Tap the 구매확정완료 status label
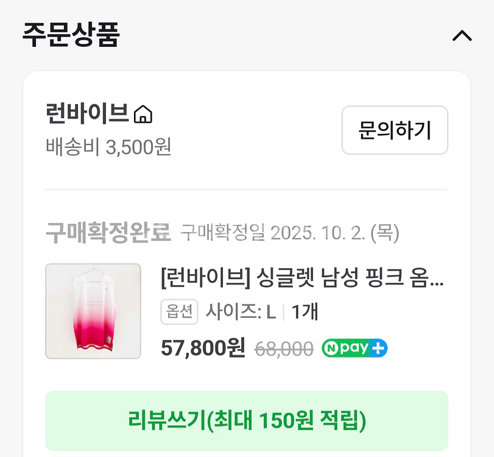This screenshot has width=494, height=457. coord(108,233)
